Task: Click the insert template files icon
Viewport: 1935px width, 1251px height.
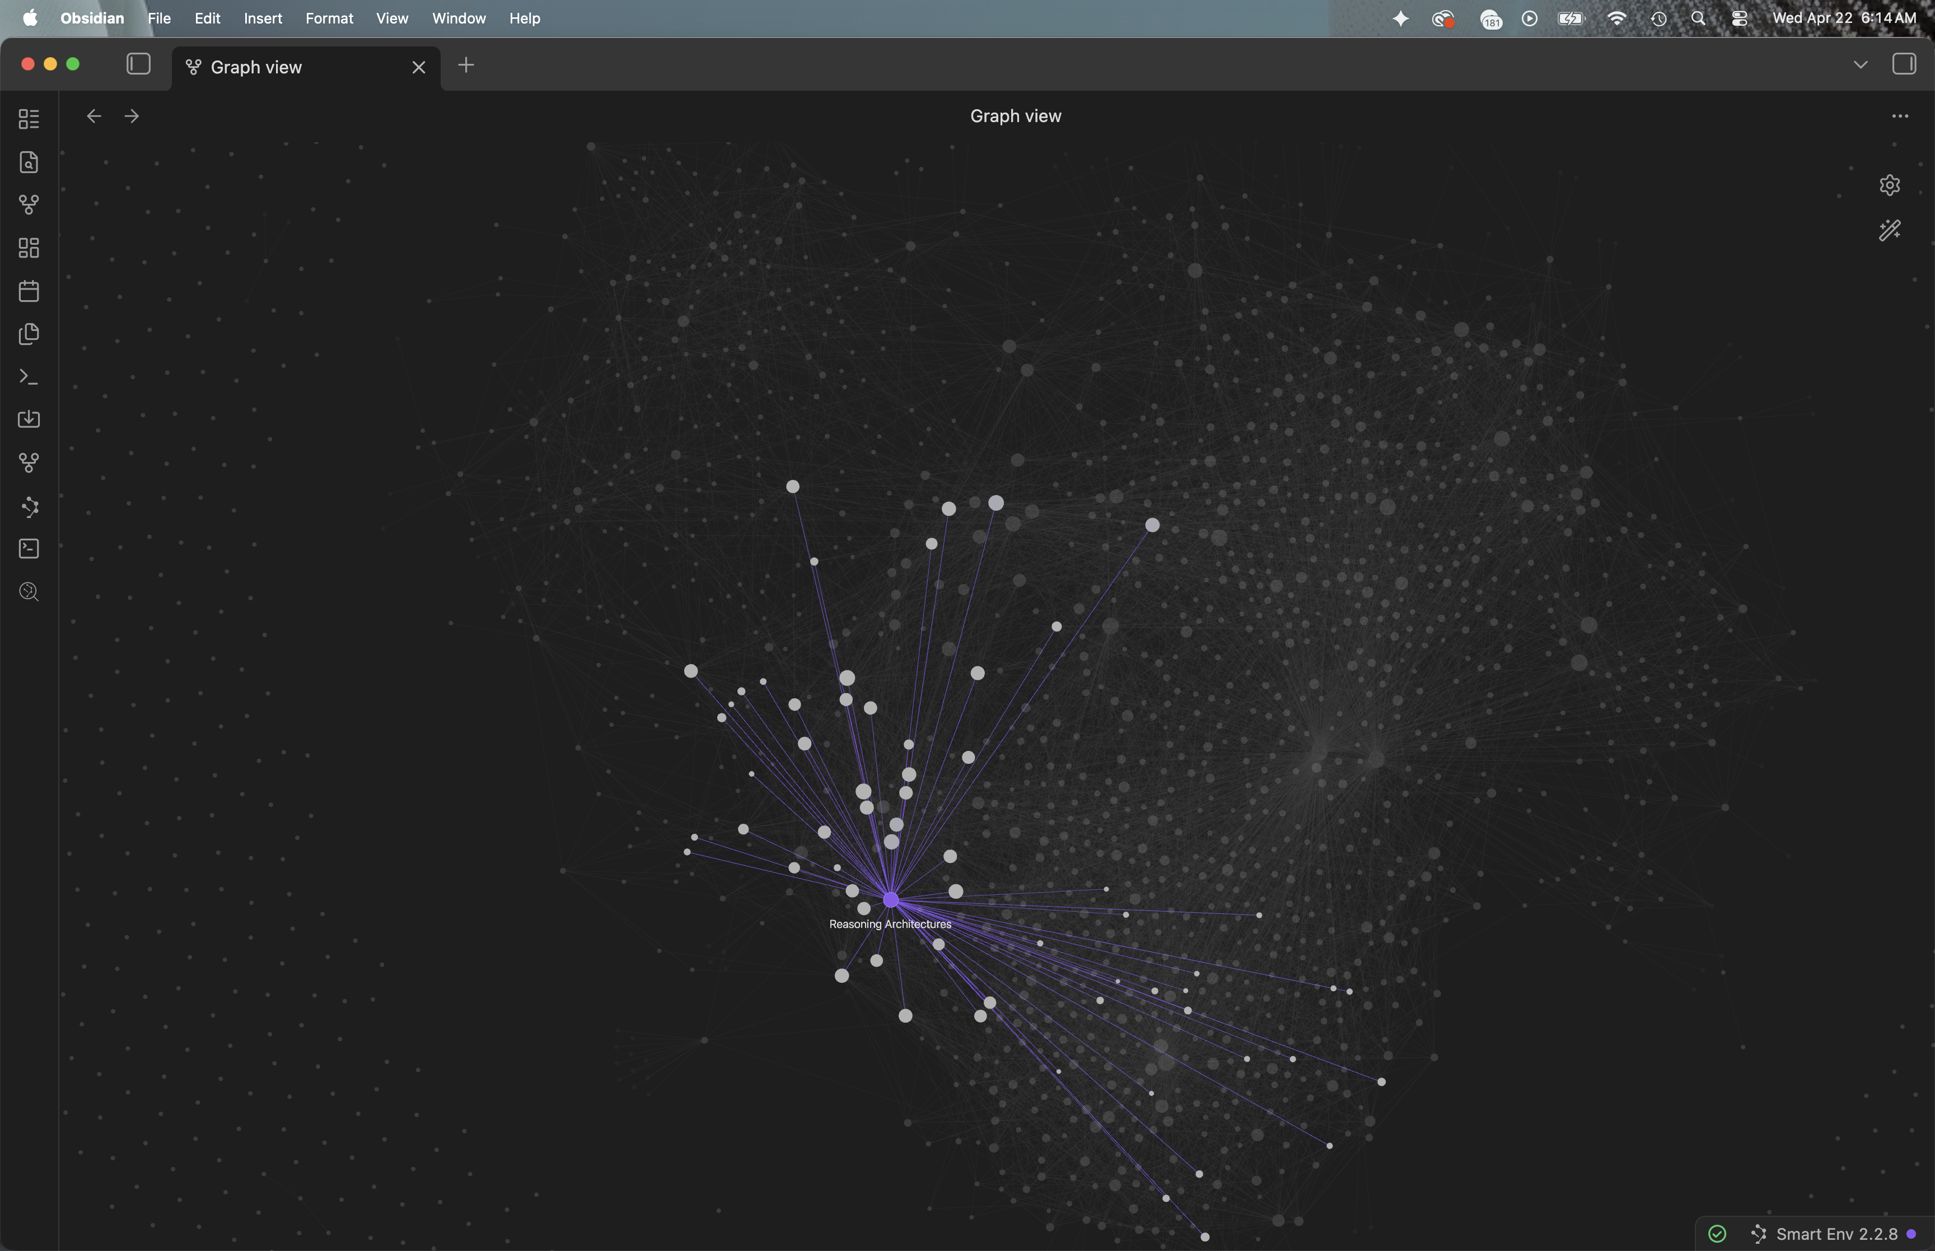Action: tap(29, 334)
